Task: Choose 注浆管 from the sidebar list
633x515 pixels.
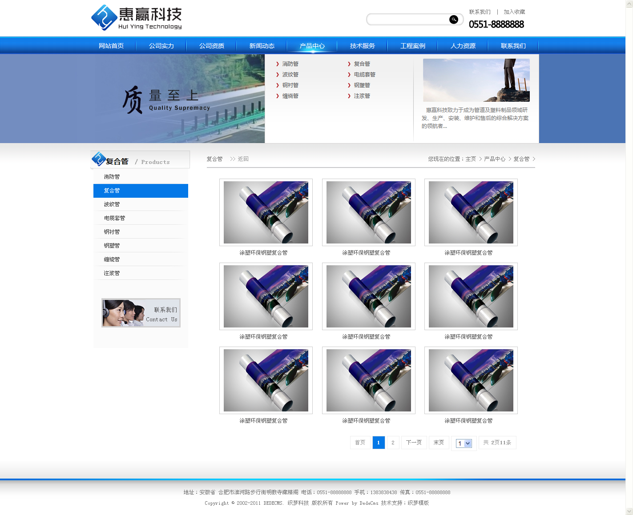Action: coord(112,273)
